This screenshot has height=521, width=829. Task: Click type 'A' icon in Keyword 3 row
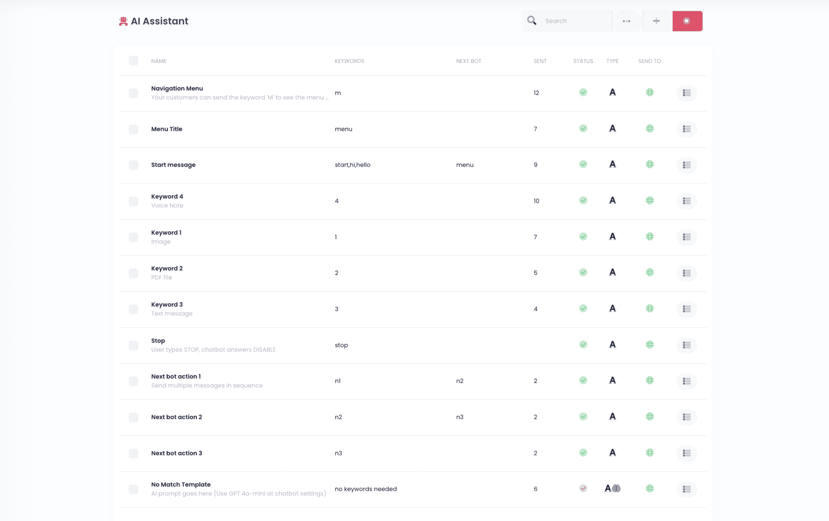(612, 308)
